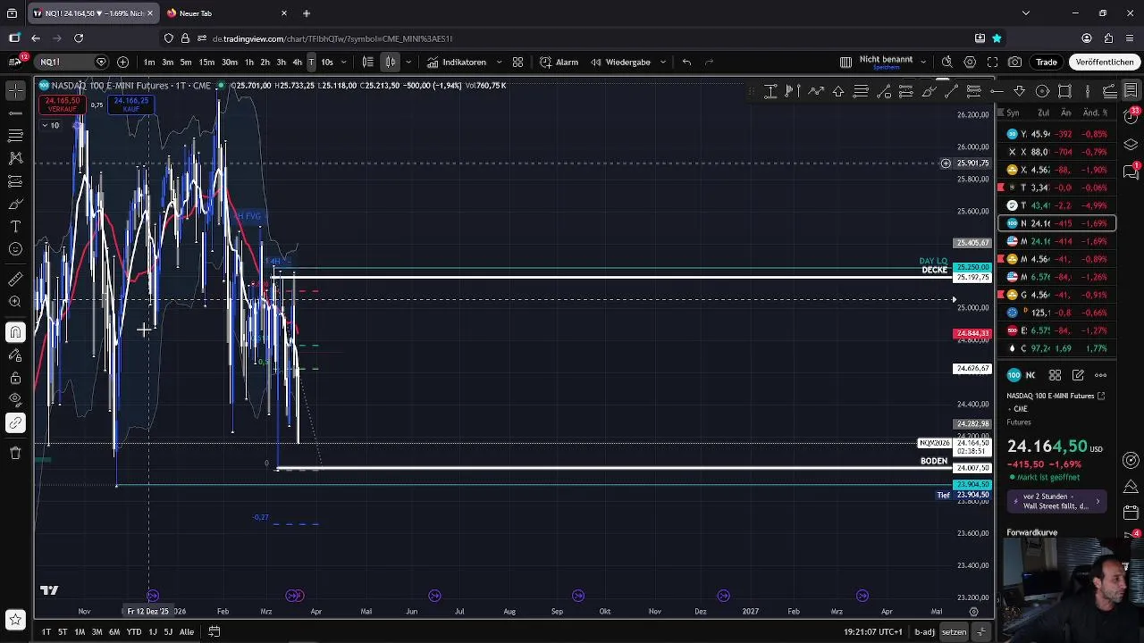This screenshot has height=643, width=1144.
Task: Toggle b-adj back-adjustment setting
Action: pos(924,632)
